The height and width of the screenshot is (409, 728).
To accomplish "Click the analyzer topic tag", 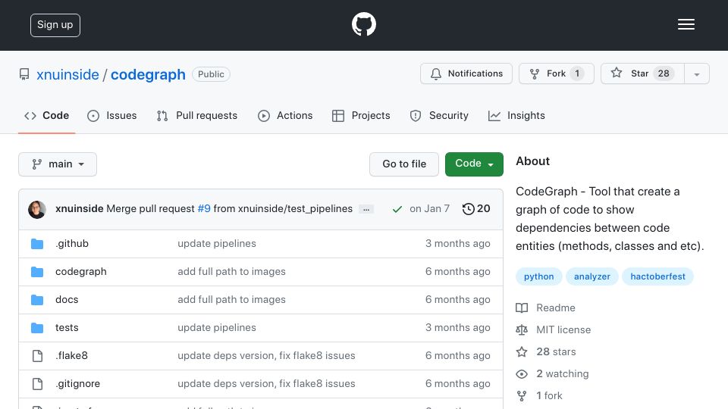I will point(592,276).
